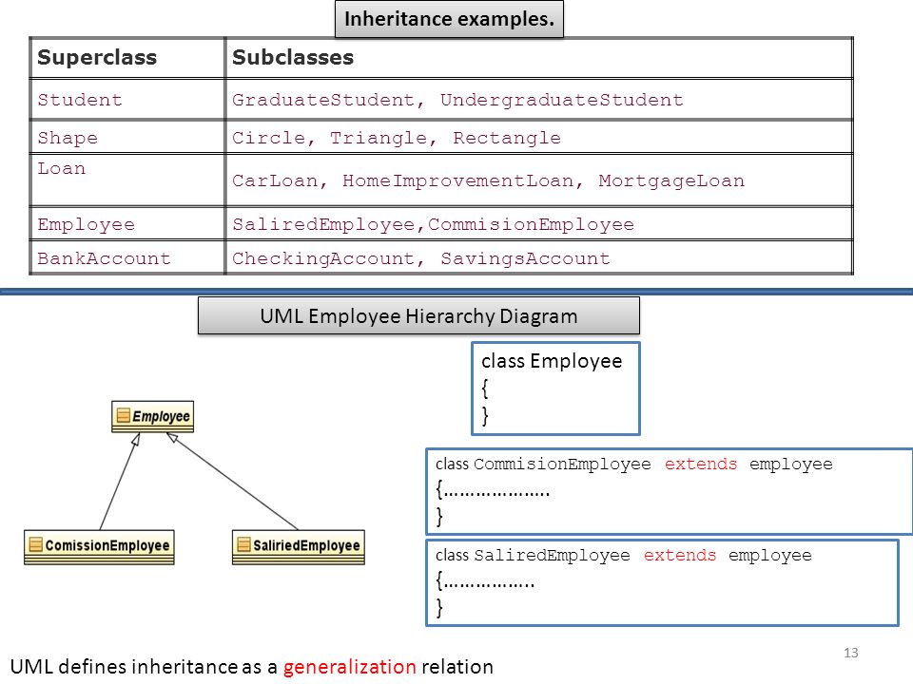Click 'UML defines inheritance as a' text
Image resolution: width=913 pixels, height=684 pixels.
144,667
